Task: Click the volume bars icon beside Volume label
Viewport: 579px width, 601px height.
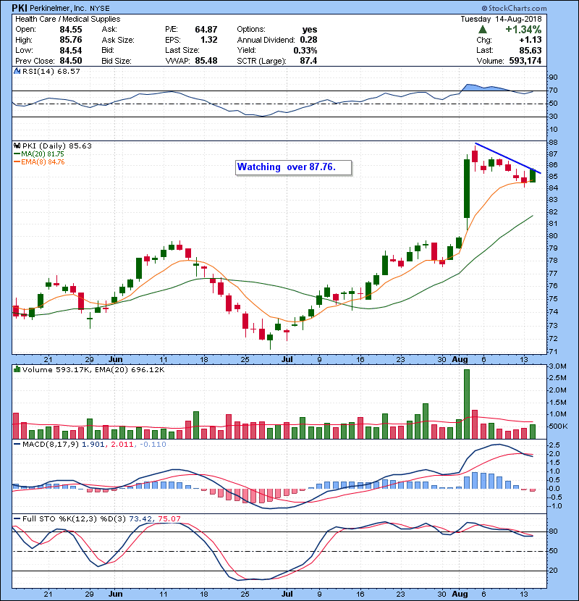Action: [x=17, y=369]
